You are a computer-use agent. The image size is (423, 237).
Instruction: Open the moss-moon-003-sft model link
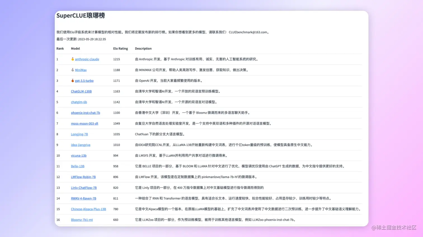click(84, 123)
